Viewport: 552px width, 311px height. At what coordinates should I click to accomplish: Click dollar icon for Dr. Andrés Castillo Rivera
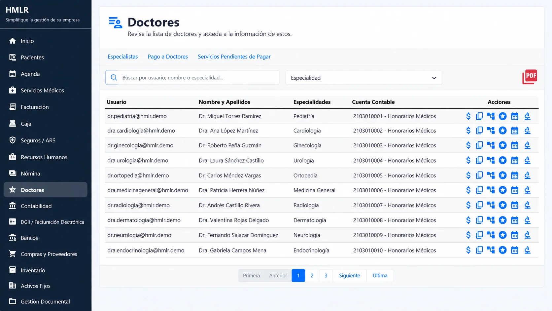[468, 205]
